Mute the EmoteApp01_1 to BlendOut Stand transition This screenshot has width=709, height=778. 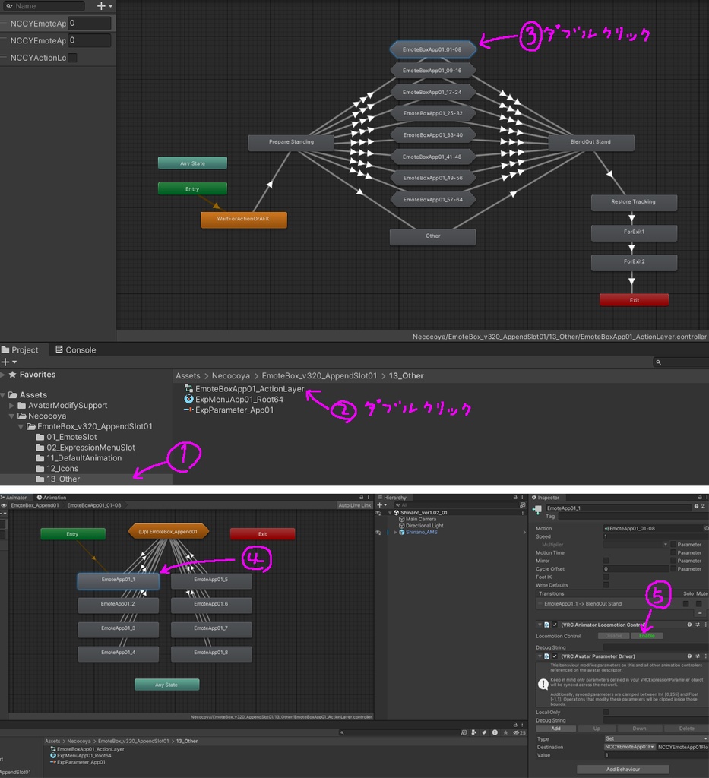(699, 604)
